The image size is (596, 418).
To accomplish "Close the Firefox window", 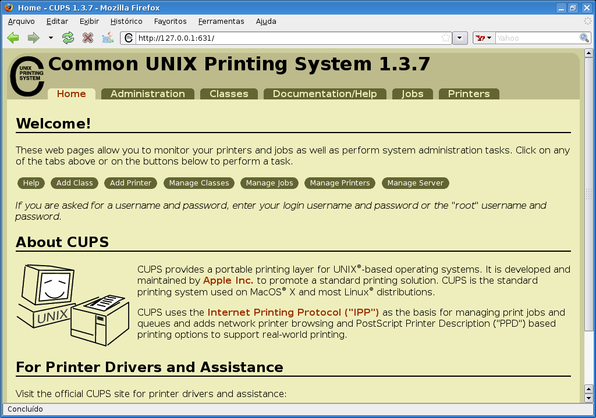I will [587, 8].
